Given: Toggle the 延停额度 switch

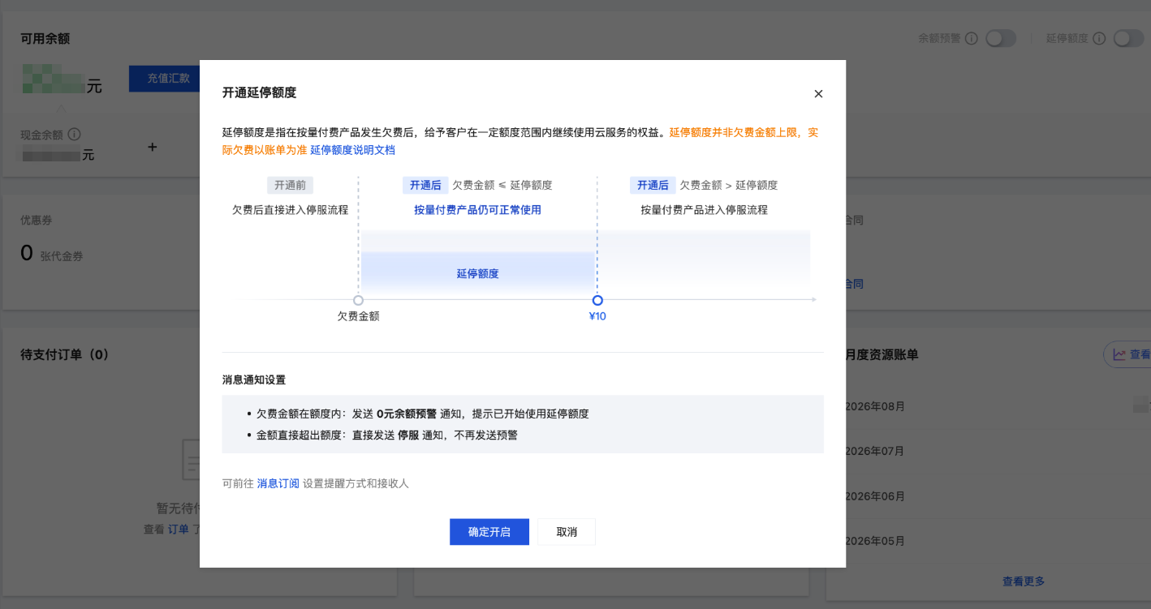Looking at the screenshot, I should 1128,38.
